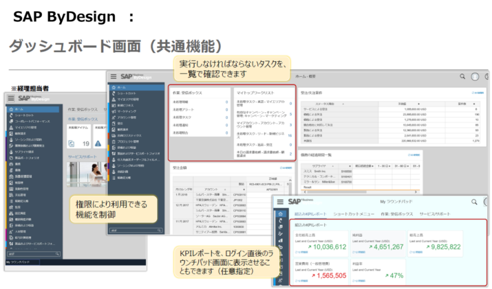492x289 pixels.
Task: Click ステータス理由 column header dropdown
Action: (343, 104)
